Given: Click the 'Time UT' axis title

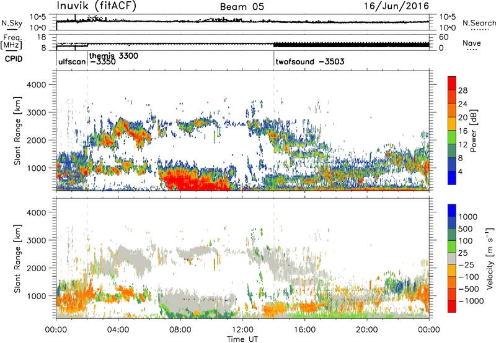Looking at the screenshot, I should point(242,339).
